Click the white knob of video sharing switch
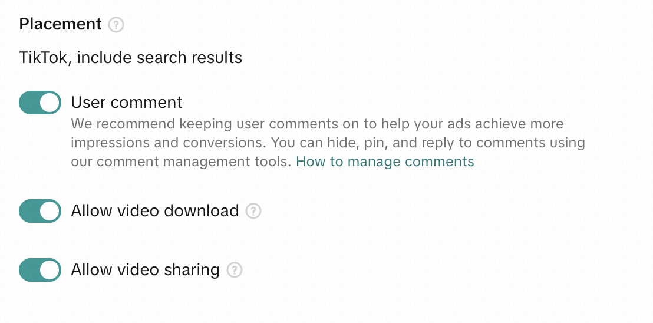The image size is (653, 323). pos(50,270)
